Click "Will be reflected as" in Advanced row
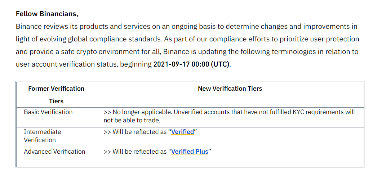 point(139,152)
